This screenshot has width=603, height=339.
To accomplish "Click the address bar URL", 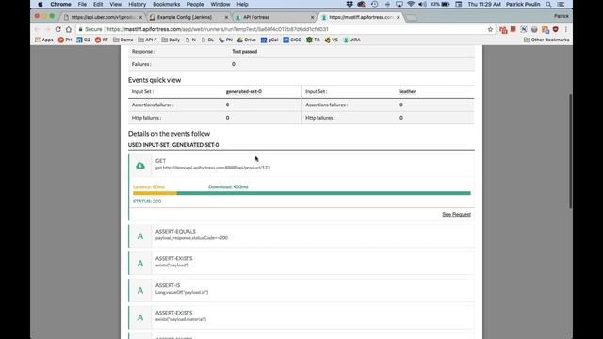I will (218, 29).
